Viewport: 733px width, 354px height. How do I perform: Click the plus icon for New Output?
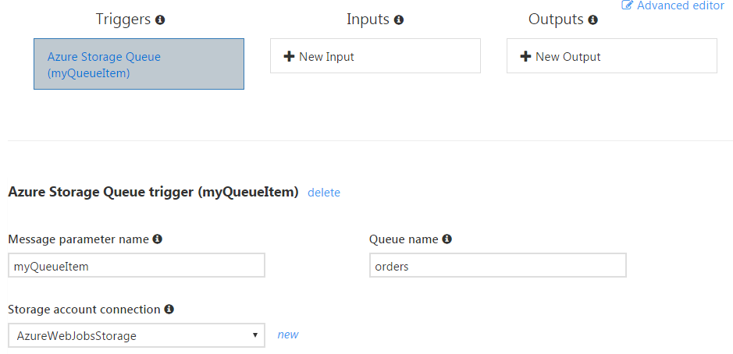(x=525, y=57)
